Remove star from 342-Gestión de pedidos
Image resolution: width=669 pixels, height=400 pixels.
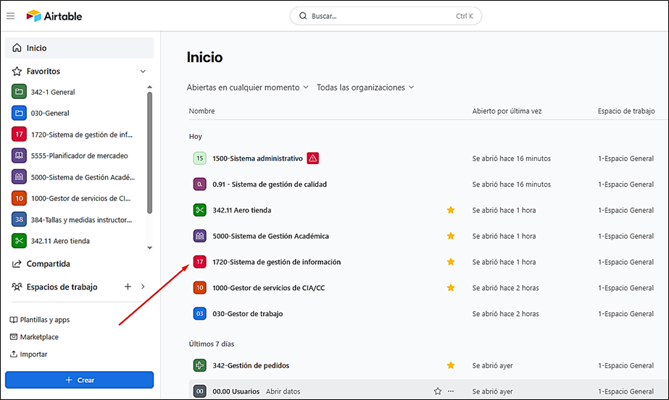[x=451, y=365]
